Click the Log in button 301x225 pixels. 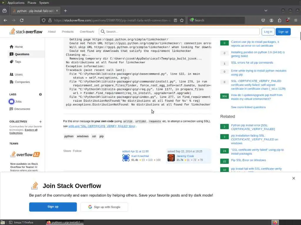tap(268, 32)
